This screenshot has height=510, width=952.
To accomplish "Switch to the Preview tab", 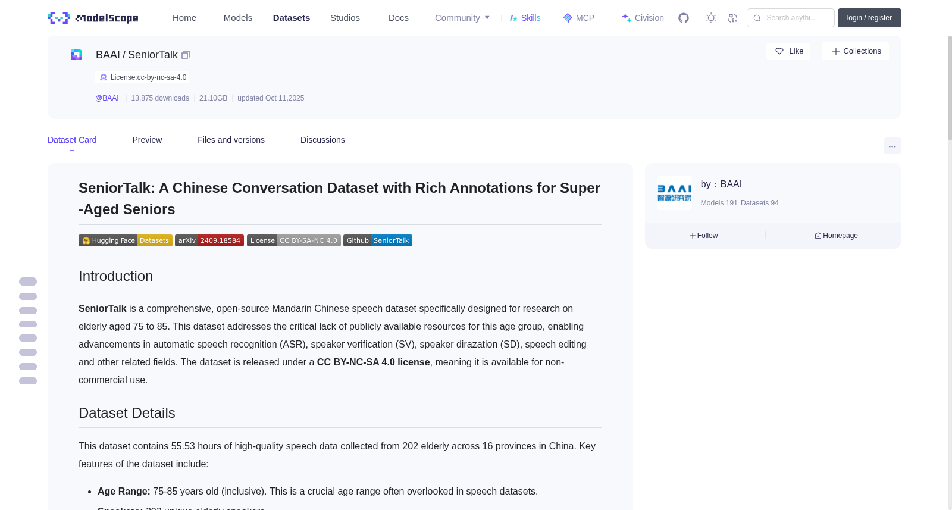I will pyautogui.click(x=147, y=140).
